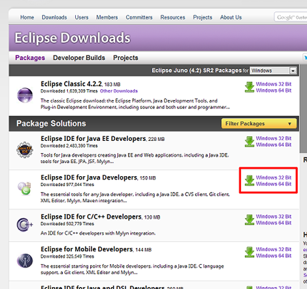This screenshot has width=307, height=289.
Task: Click Other Downloads link for Eclipse Classic
Action: click(x=119, y=91)
